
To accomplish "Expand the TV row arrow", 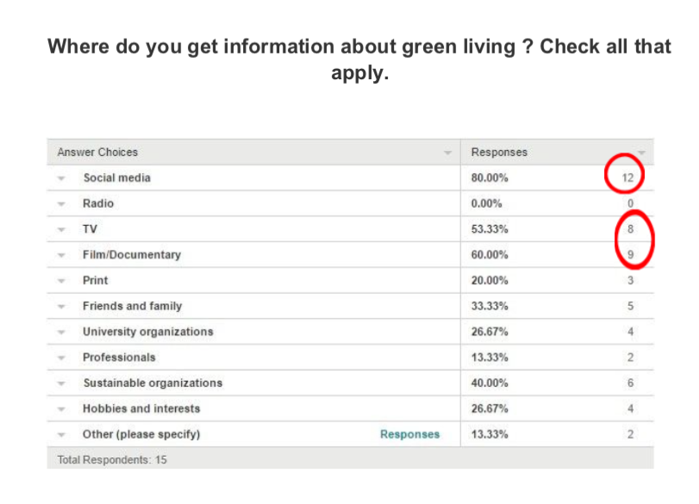I will [61, 230].
